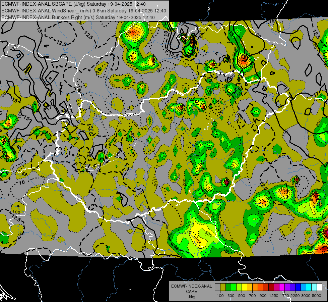Select the dark green legend swatch
328x302 pixels.
click(228, 287)
